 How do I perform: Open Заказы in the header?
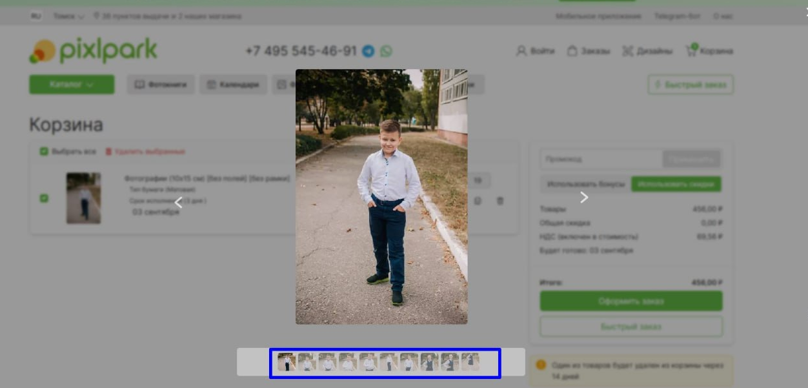pos(588,51)
